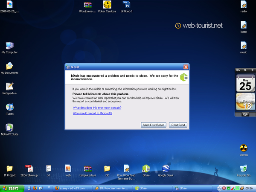Click the system clock showing 09:56
The image size is (256, 192).
[x=249, y=189]
